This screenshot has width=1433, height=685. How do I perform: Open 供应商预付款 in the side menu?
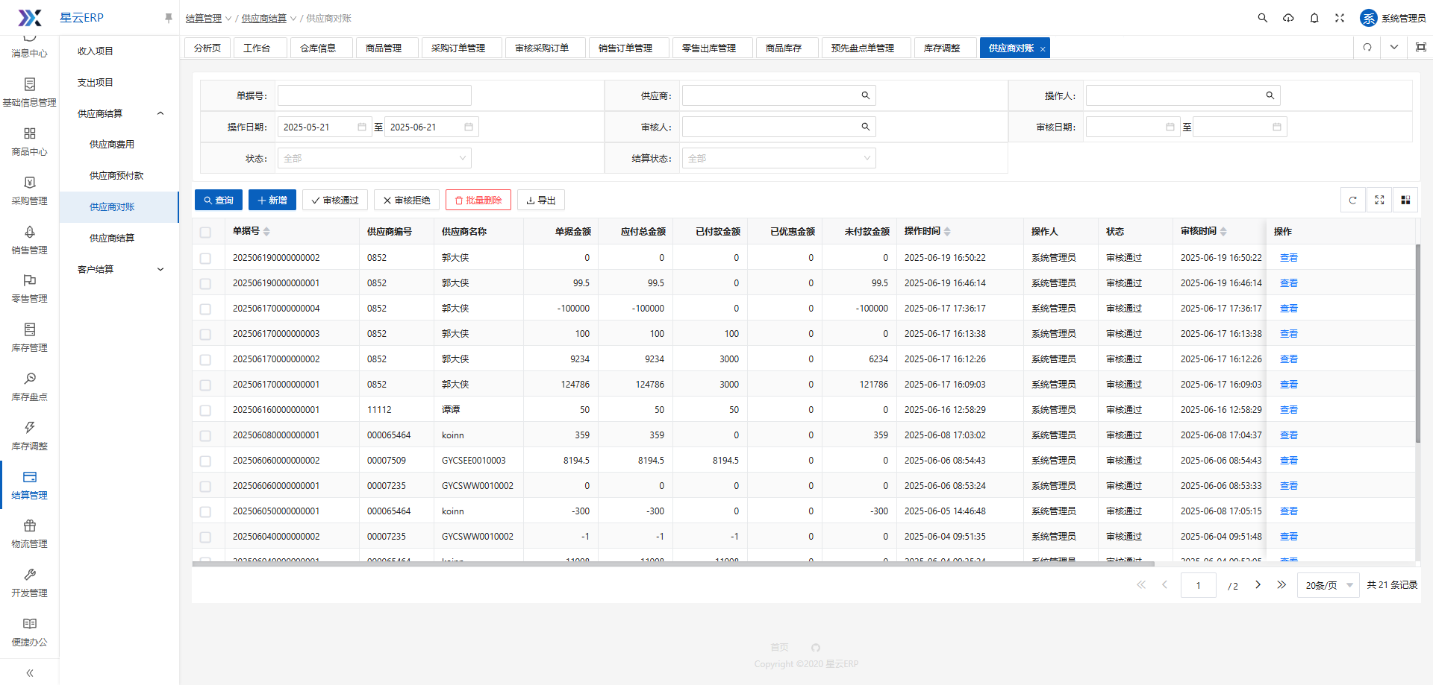click(116, 176)
